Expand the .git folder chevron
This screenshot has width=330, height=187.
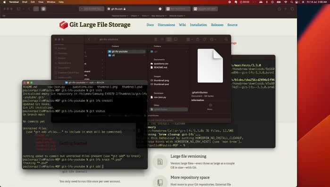point(186,51)
